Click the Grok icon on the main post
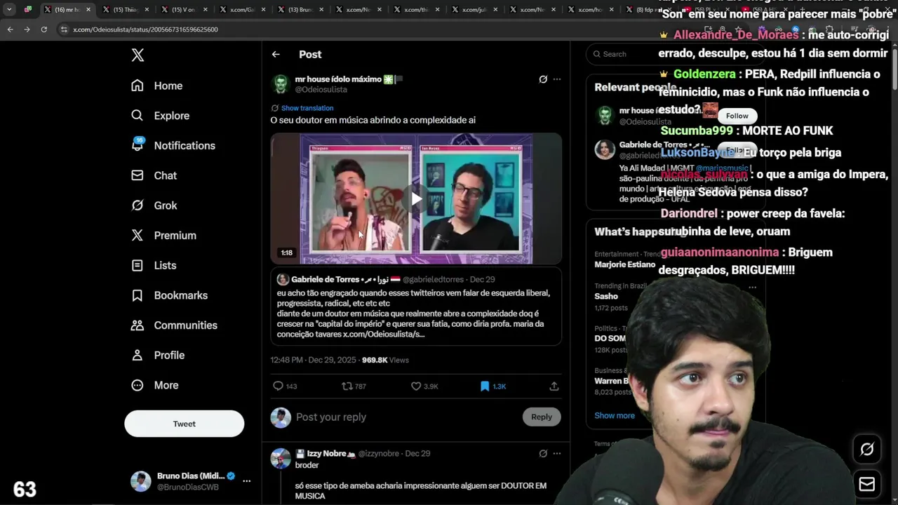The height and width of the screenshot is (505, 898). pyautogui.click(x=543, y=79)
